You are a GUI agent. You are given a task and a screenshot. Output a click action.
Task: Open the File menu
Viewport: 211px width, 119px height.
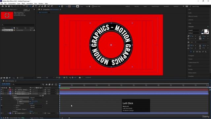[x=2, y=4]
